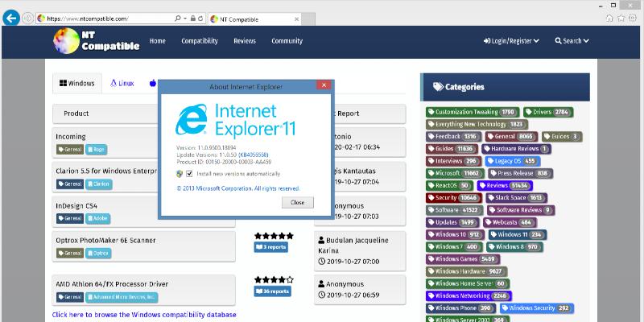The image size is (644, 322).
Task: Select the Windows tab
Action: pos(77,84)
